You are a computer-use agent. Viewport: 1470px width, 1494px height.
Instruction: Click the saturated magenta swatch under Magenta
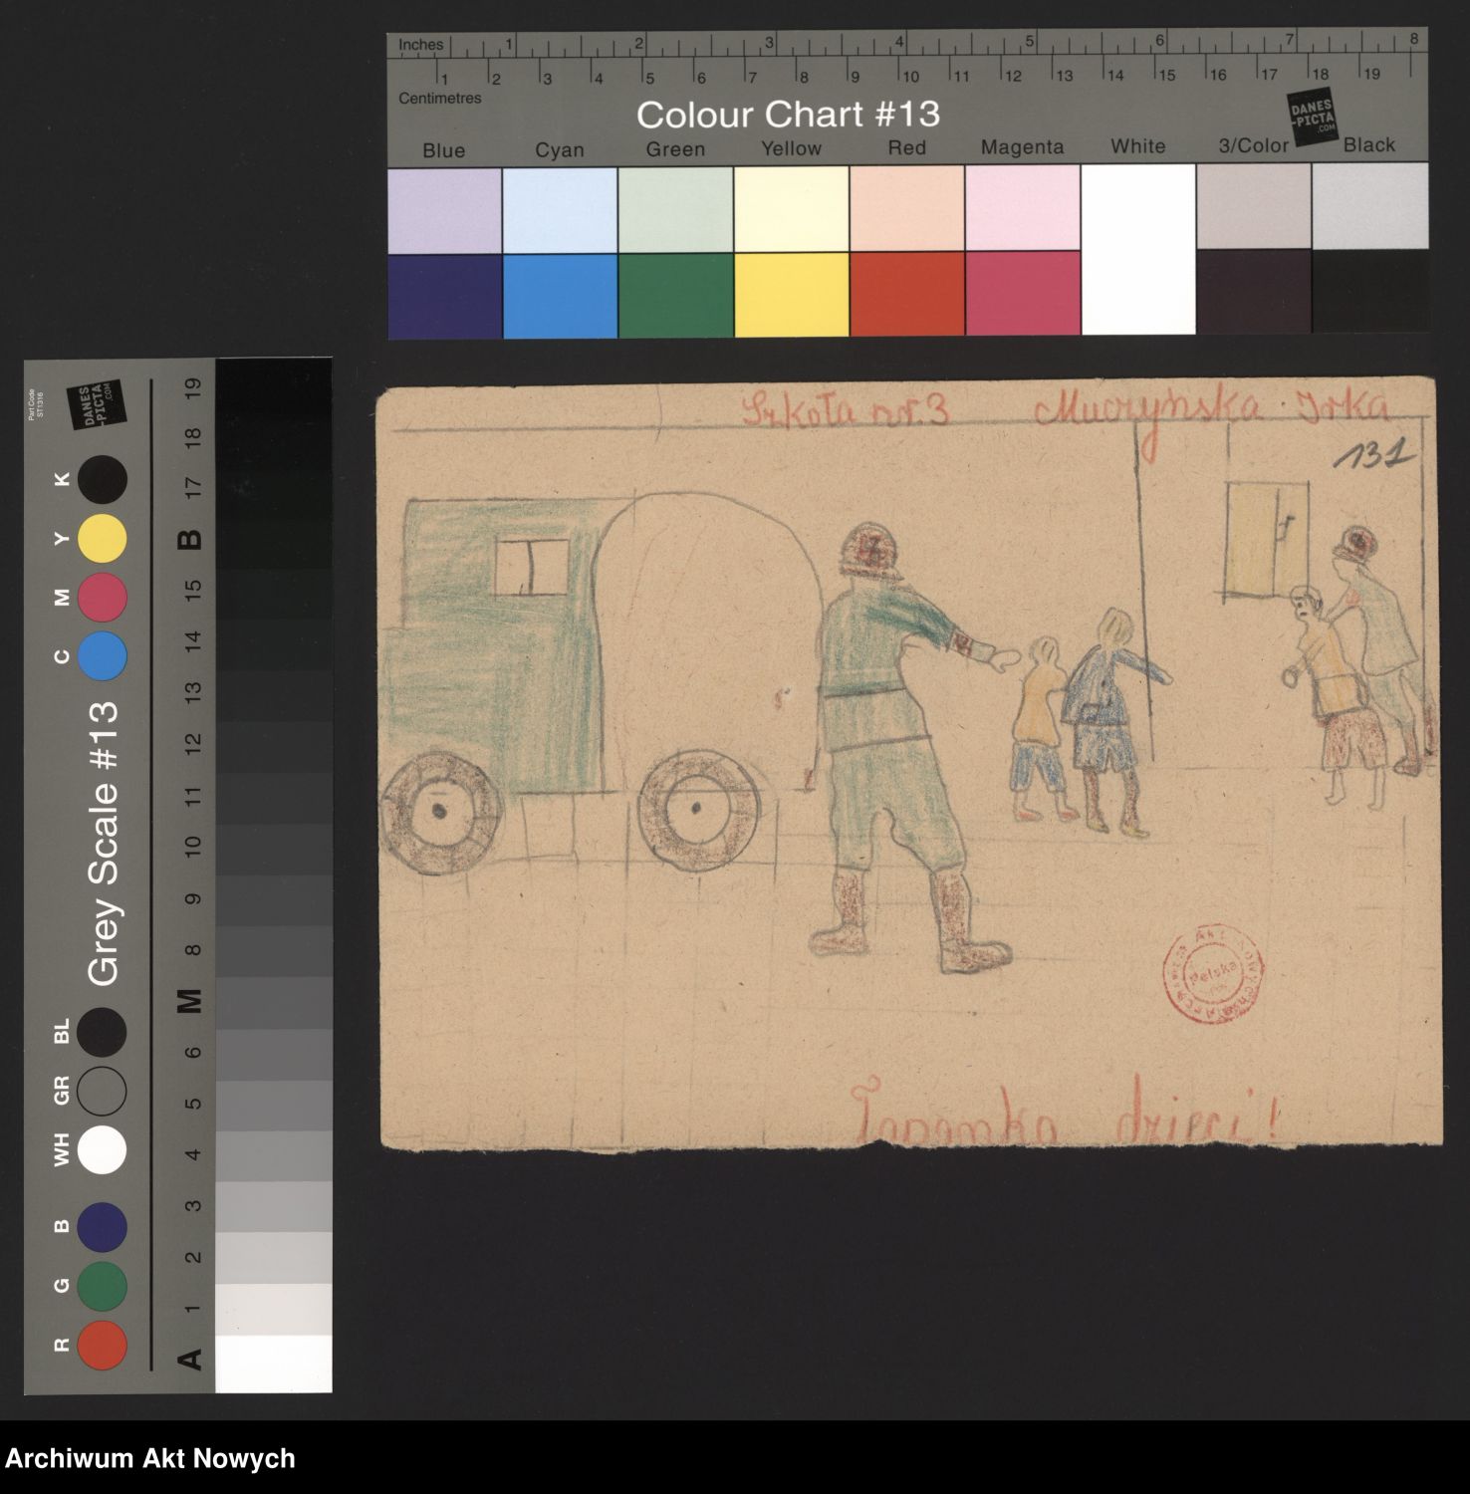(x=1022, y=293)
